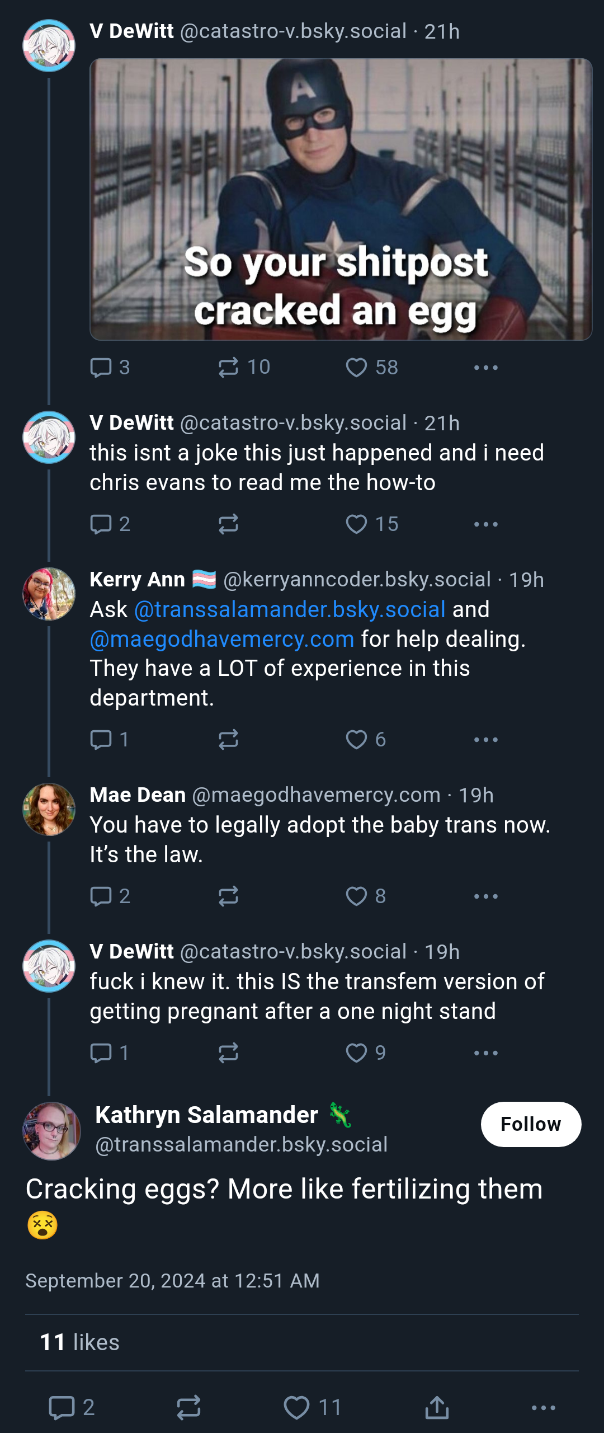Viewport: 604px width, 1433px height.
Task: Like the Captain America meme post
Action: (x=371, y=368)
